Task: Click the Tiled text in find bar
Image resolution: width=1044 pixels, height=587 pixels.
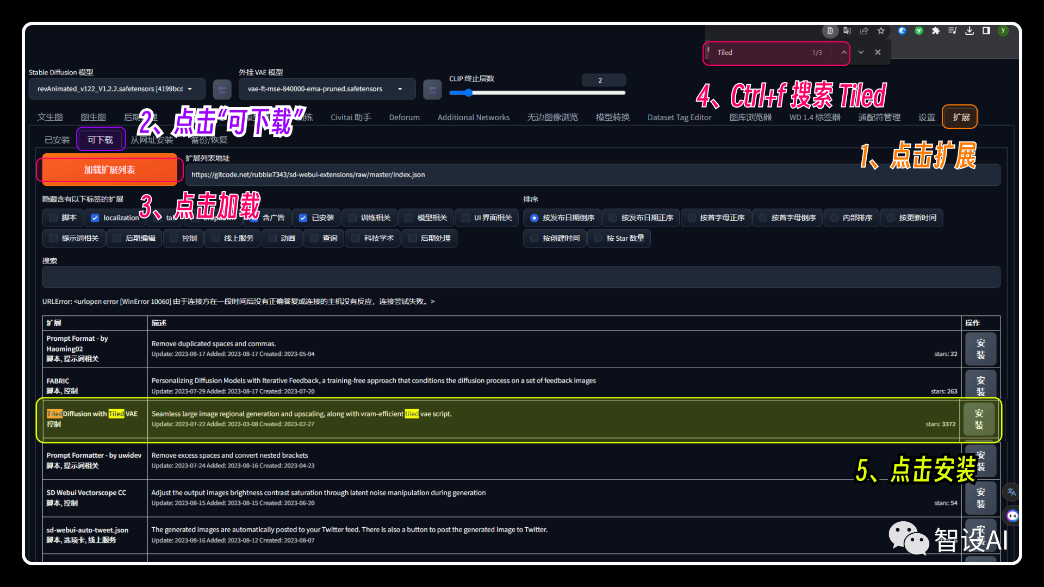Action: click(724, 53)
